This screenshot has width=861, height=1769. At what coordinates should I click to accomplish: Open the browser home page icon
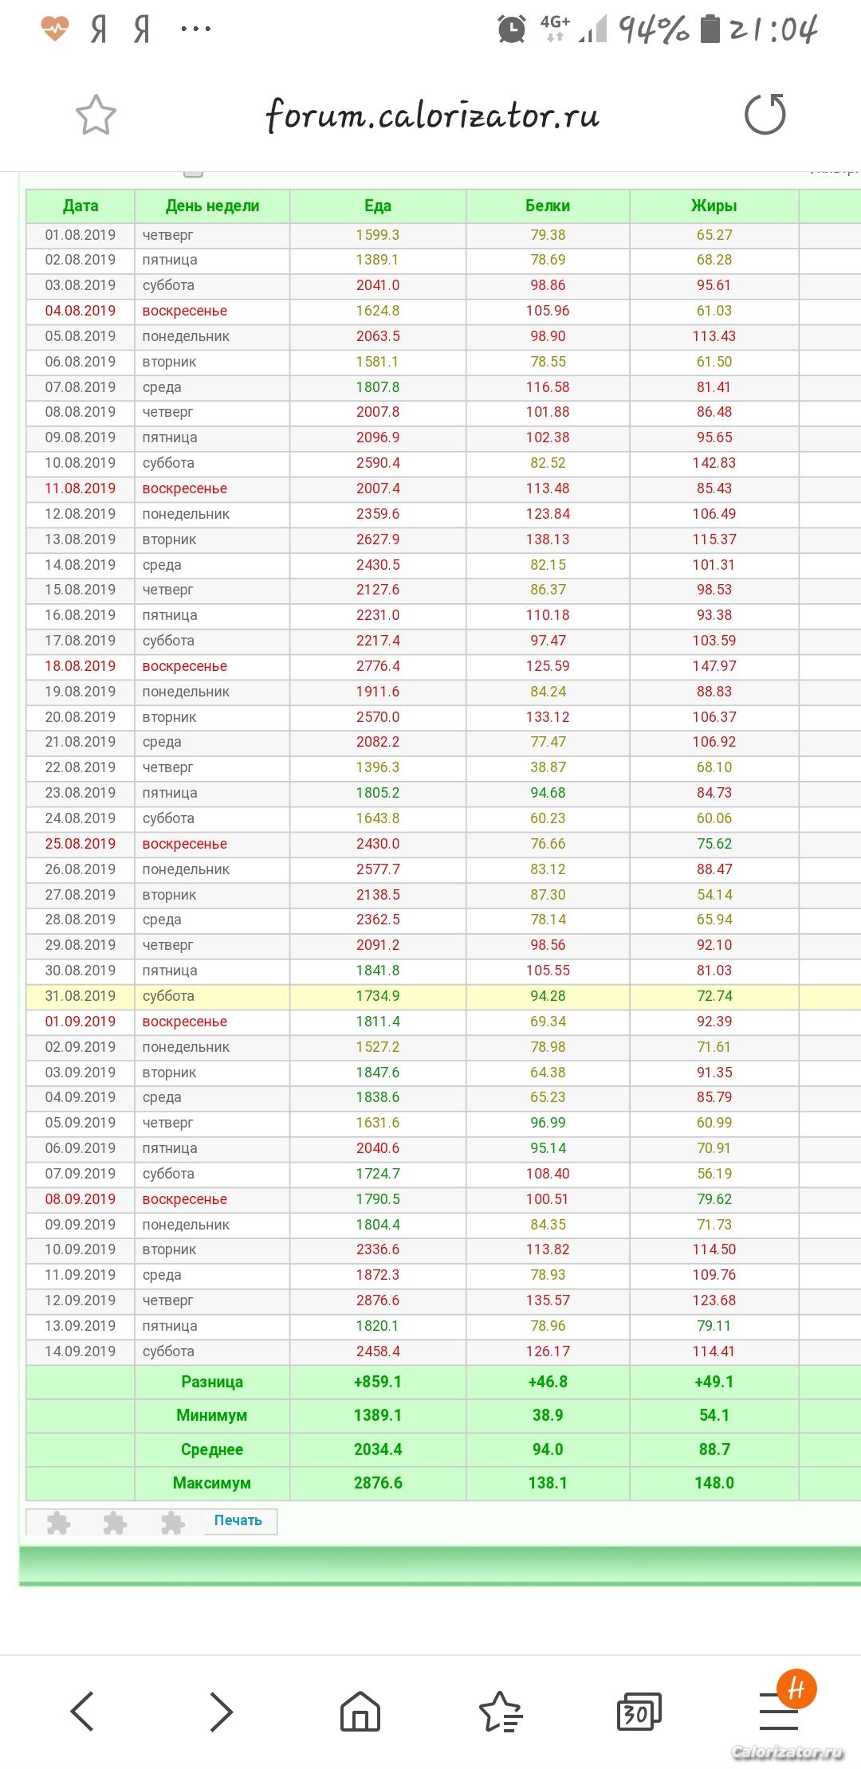coord(360,1711)
